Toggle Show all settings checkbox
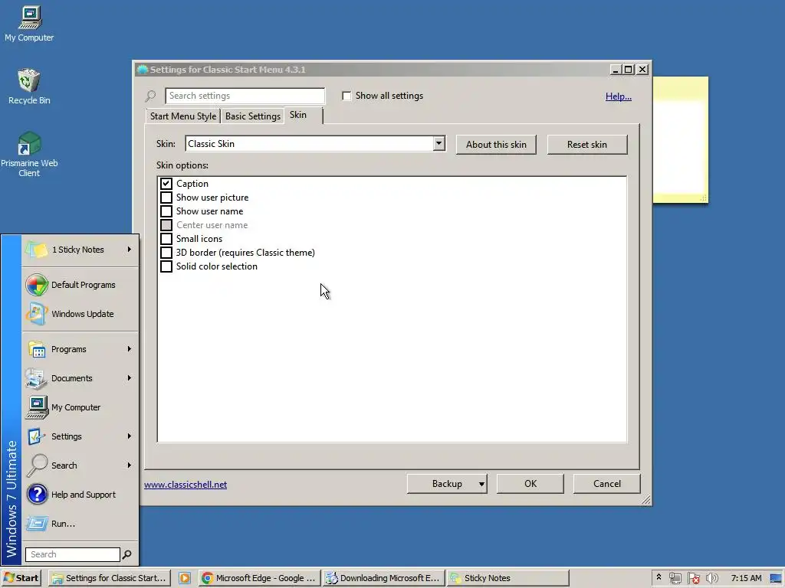Image resolution: width=785 pixels, height=588 pixels. [x=347, y=96]
